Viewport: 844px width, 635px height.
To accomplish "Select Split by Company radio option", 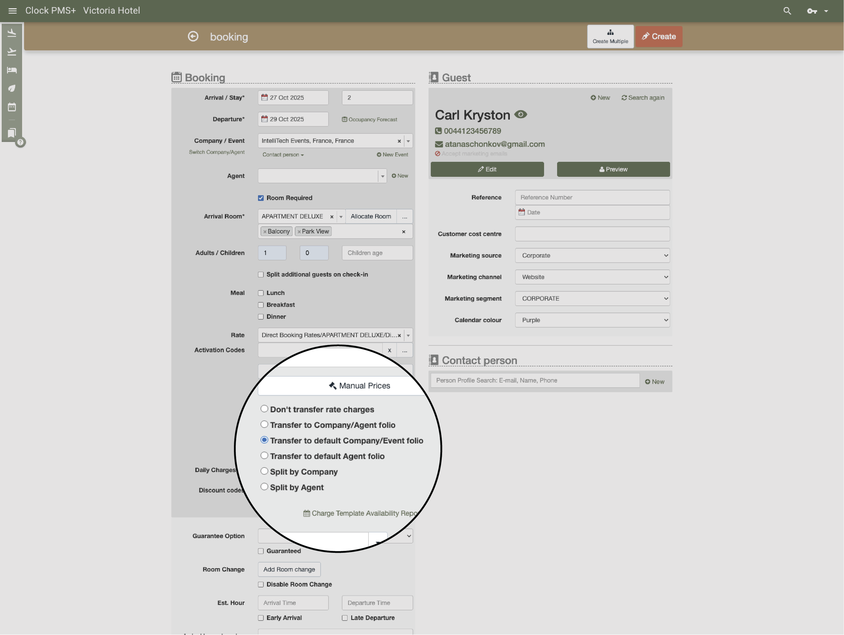I will 264,471.
